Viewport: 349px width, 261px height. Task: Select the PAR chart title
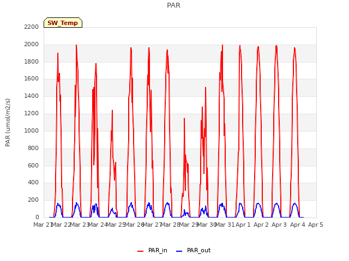173,5
